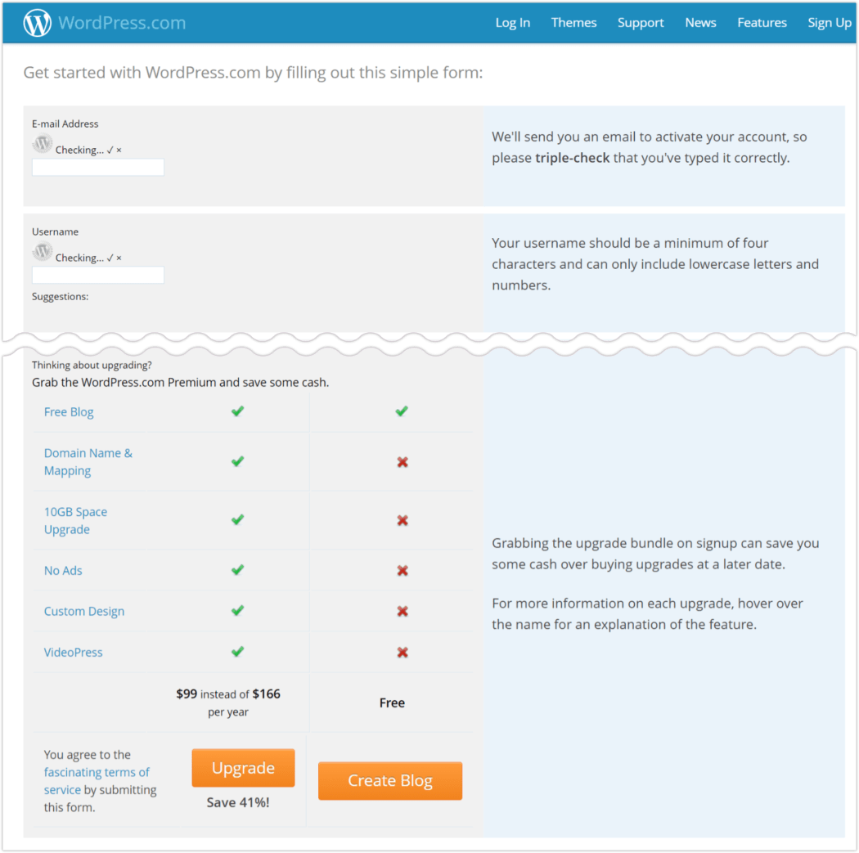859x853 pixels.
Task: Click the avatar icon beside the E-mail field
Action: (x=42, y=143)
